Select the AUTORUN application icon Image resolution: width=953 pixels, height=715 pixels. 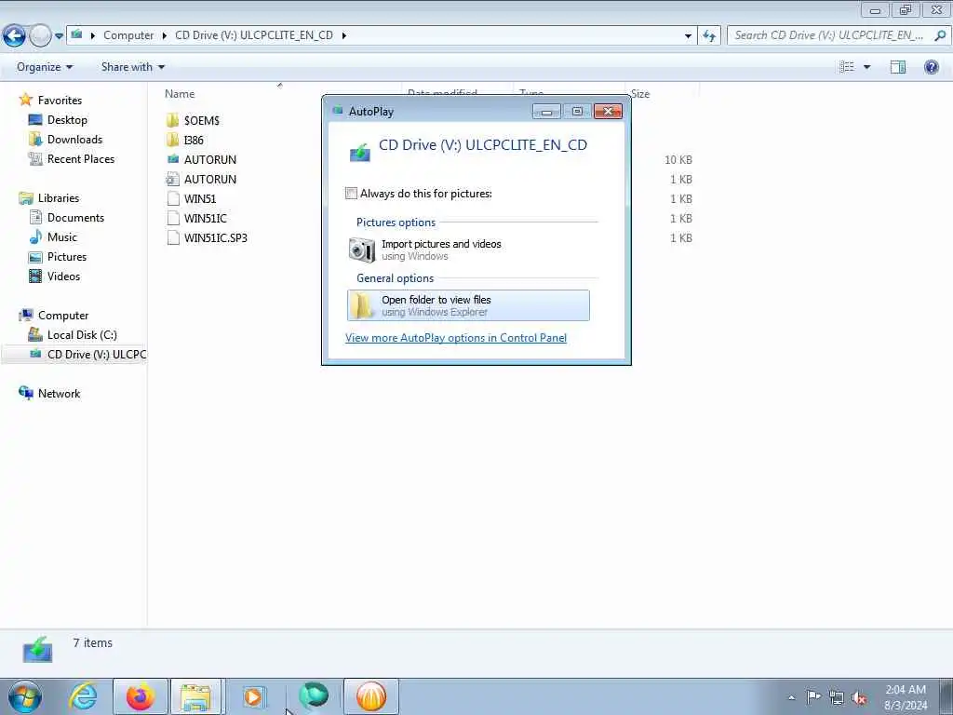(172, 159)
